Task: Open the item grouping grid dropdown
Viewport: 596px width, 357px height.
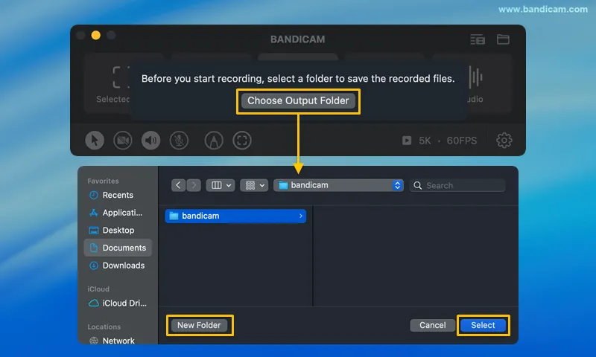Action: (254, 185)
